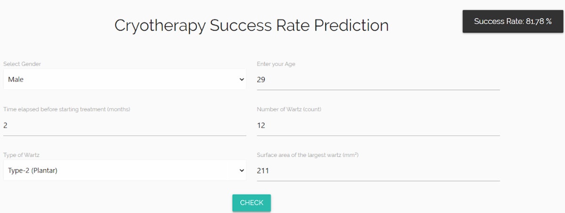Click the chevron arrow on Gender dropdown

tap(242, 80)
